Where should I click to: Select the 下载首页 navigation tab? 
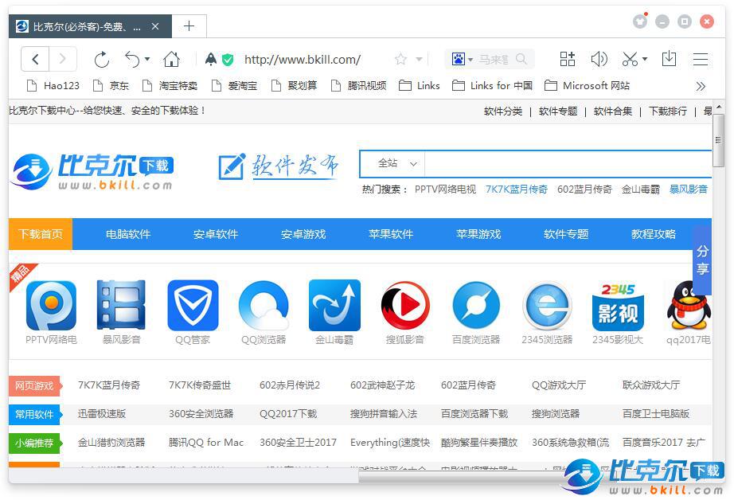click(x=41, y=234)
